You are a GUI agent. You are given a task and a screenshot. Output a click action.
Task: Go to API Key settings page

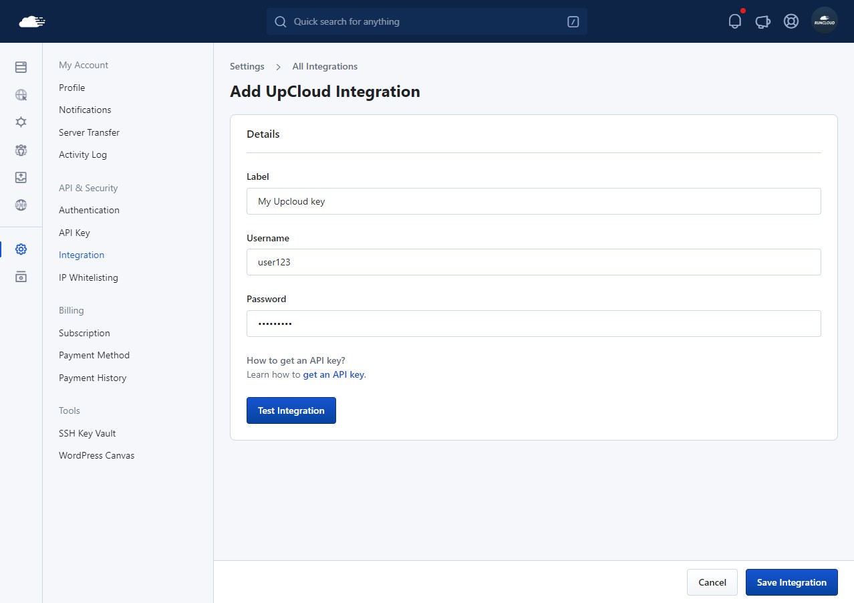[x=74, y=233]
